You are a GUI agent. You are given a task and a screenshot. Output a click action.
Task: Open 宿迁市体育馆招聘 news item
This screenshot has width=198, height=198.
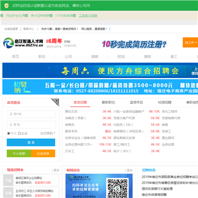pyautogui.click(x=154, y=194)
